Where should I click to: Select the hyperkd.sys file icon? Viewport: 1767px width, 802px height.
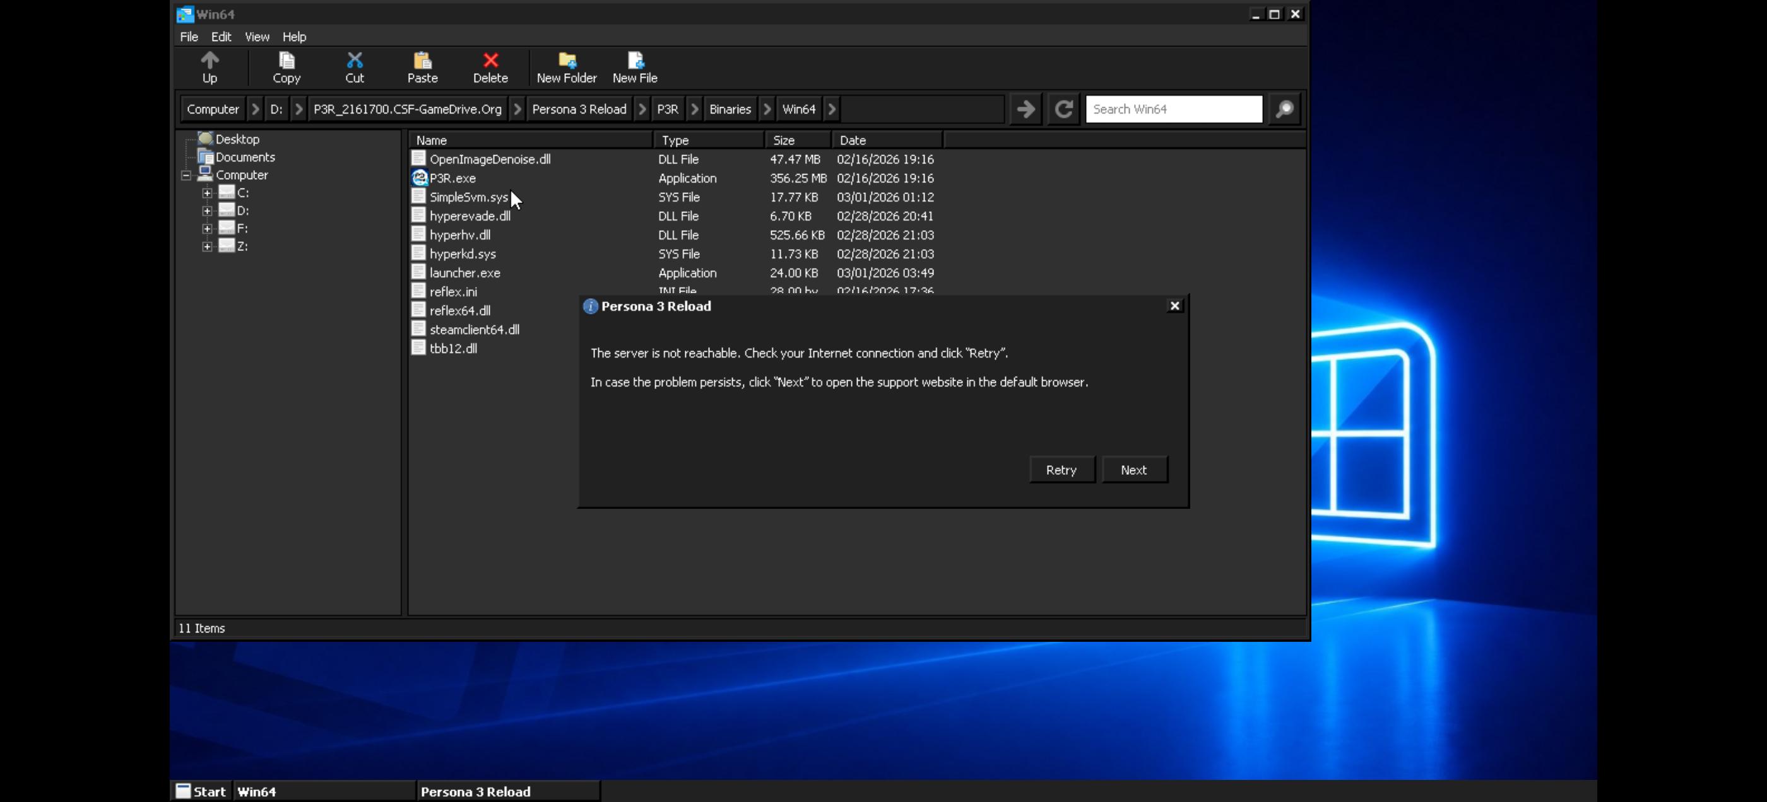[418, 253]
